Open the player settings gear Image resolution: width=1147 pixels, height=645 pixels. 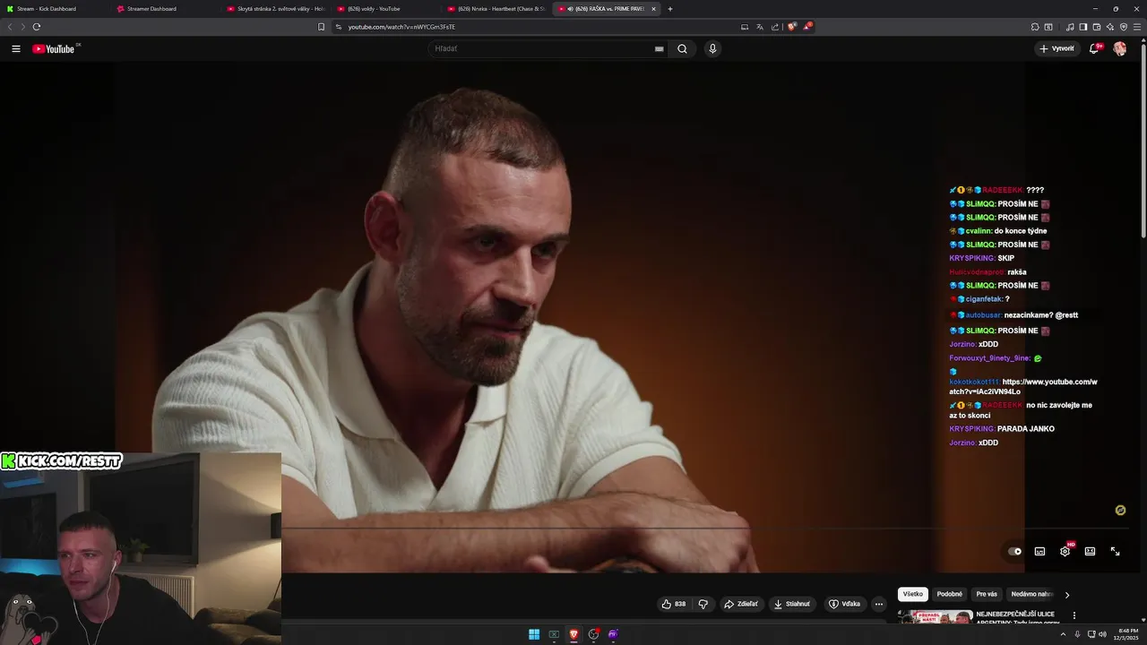point(1065,551)
